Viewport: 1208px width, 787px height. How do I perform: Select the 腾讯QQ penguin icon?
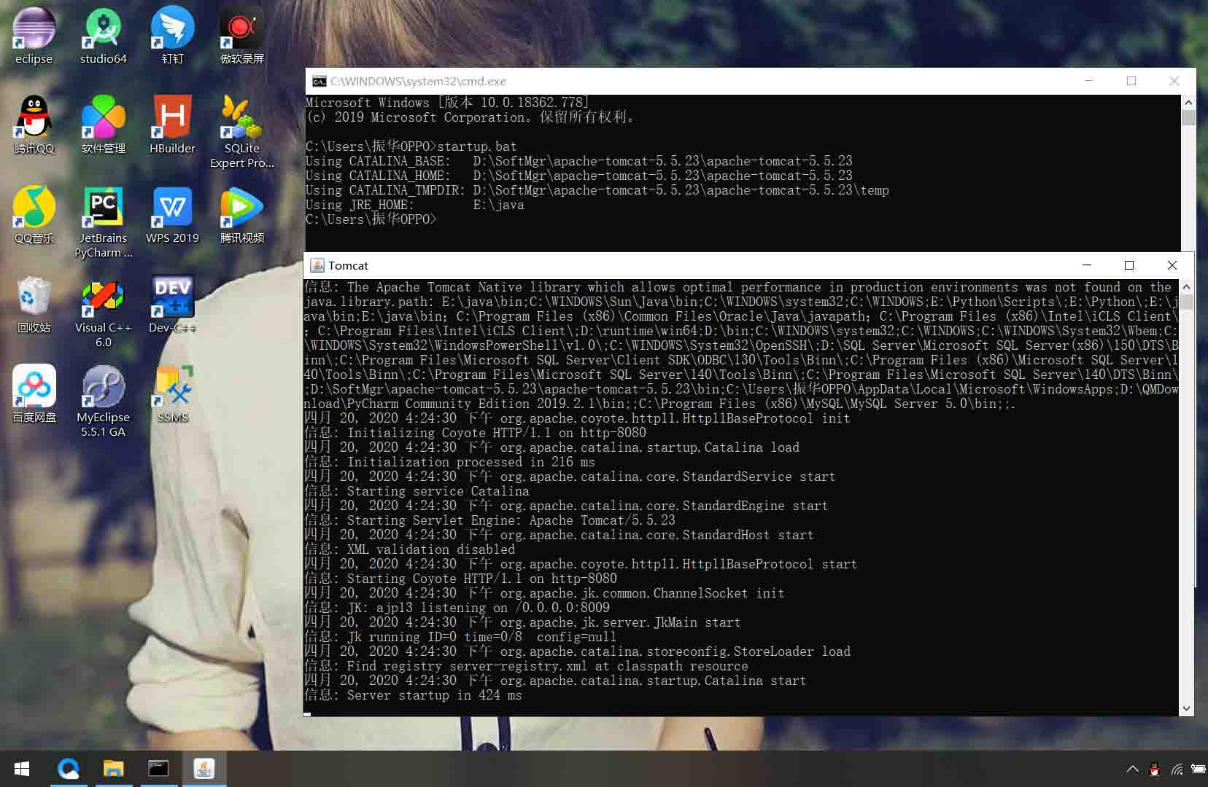click(34, 124)
